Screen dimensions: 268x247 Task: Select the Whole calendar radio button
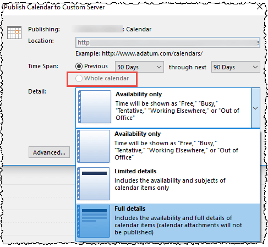(x=79, y=78)
